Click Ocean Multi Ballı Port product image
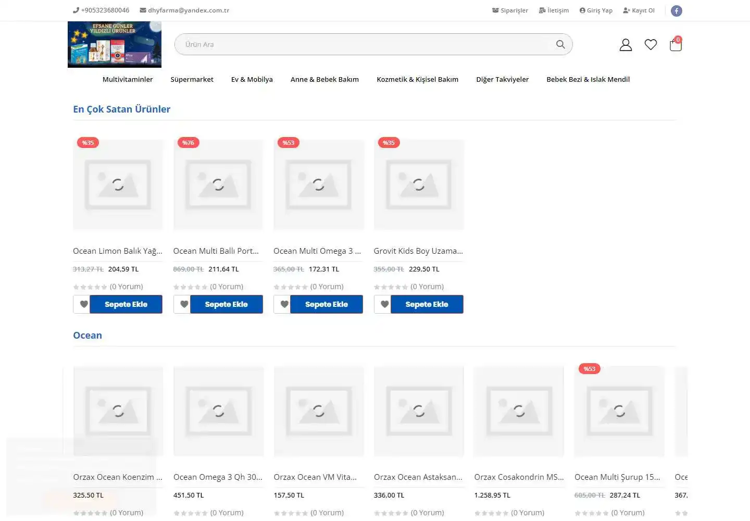Image resolution: width=750 pixels, height=521 pixels. click(218, 184)
